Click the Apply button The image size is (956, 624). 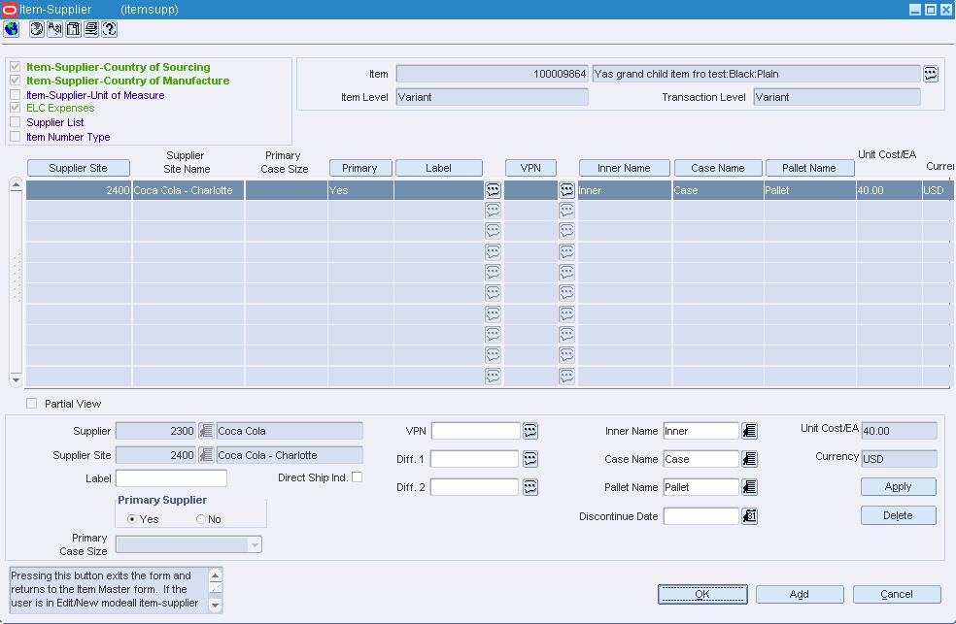tap(898, 486)
